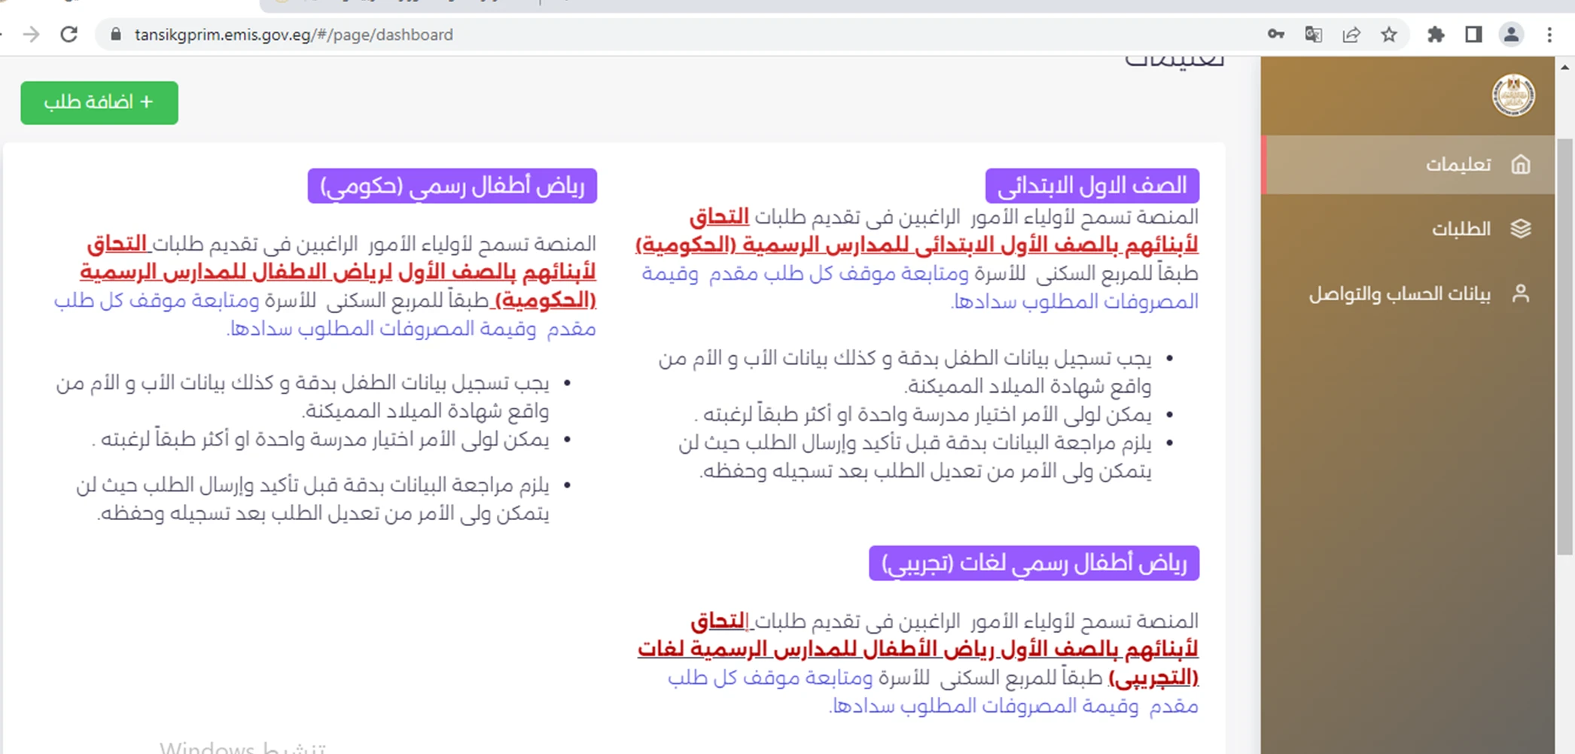Click the translate page icon
The height and width of the screenshot is (754, 1575).
point(1313,35)
